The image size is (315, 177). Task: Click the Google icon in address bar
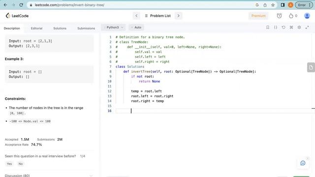(257, 5)
